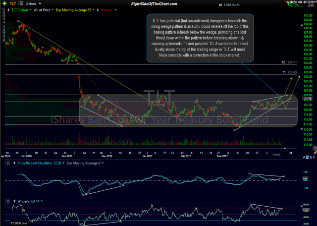Click the T1 127.49 target line label
The height and width of the screenshot is (226, 317).
tap(289, 72)
